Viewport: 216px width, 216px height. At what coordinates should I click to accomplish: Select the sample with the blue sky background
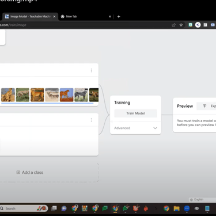[x=67, y=95]
